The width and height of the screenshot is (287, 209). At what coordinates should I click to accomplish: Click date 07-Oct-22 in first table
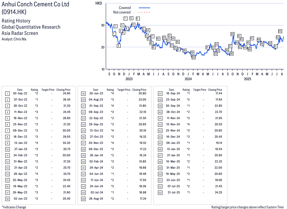coord(20,100)
